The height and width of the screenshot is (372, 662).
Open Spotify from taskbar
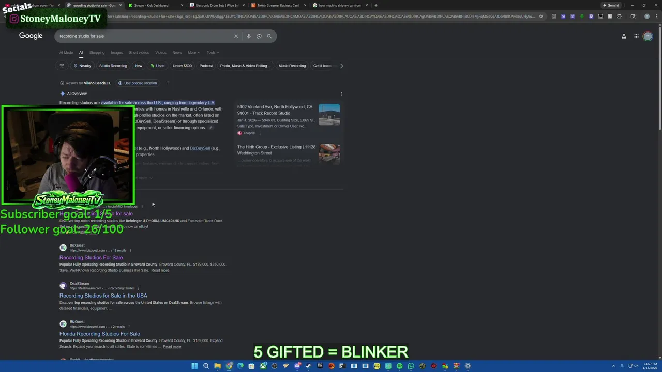click(x=399, y=366)
